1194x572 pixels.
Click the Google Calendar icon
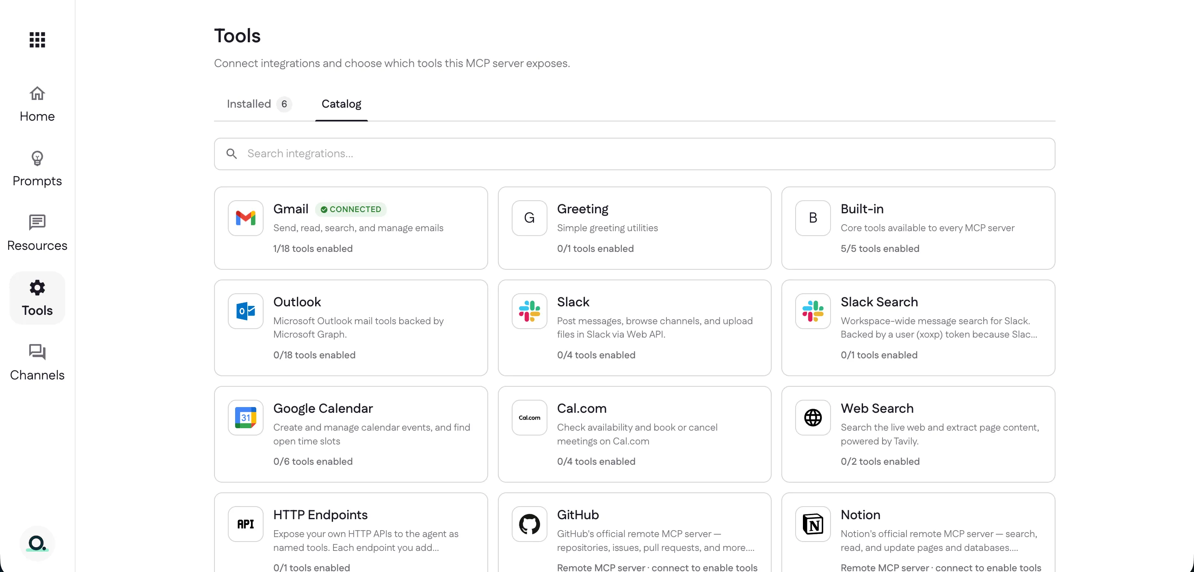point(246,418)
